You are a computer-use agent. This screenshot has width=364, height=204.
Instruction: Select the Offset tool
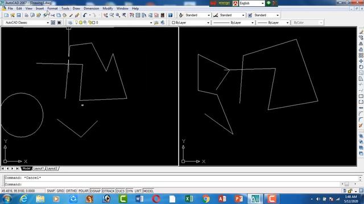(361, 49)
